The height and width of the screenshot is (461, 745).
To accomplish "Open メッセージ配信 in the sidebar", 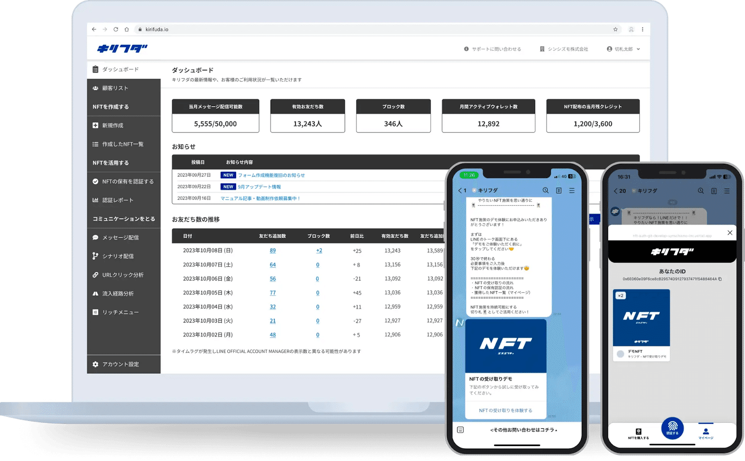I will point(124,237).
